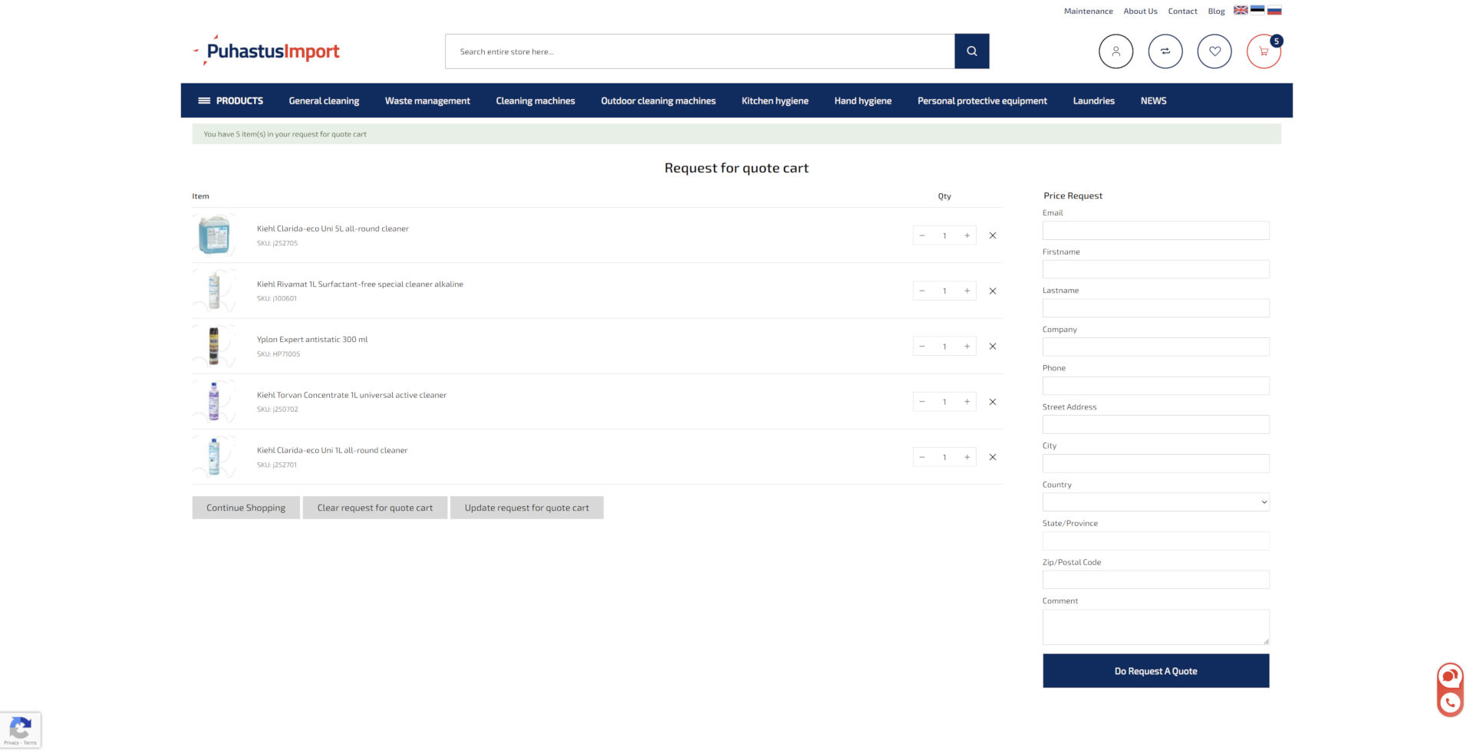The width and height of the screenshot is (1473, 753).
Task: Submit with Do Request A Quote
Action: click(1155, 671)
